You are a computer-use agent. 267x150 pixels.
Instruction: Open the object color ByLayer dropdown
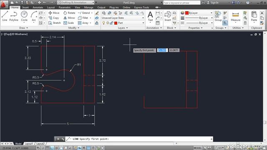[199, 13]
